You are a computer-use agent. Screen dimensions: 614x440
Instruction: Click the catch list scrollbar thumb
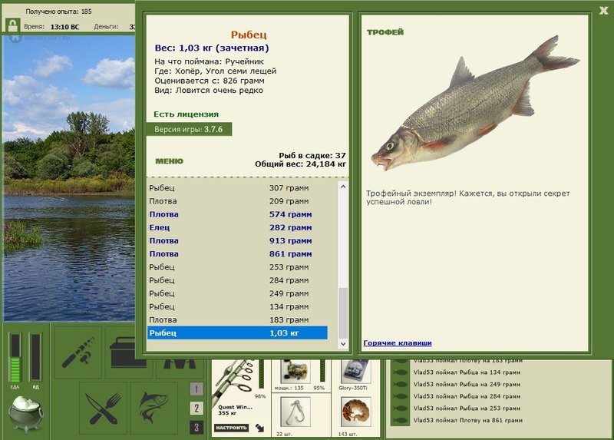tap(343, 313)
